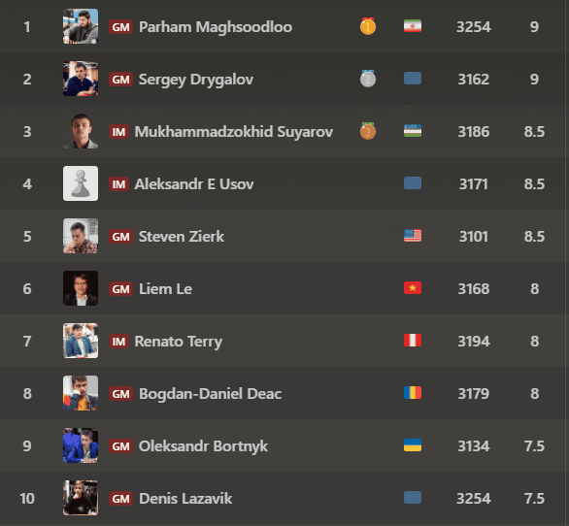Screen dimensions: 569x526
Task: Click the Uzbekistan flag beside Mukhammadzokhid Suyarov
Action: (x=413, y=131)
